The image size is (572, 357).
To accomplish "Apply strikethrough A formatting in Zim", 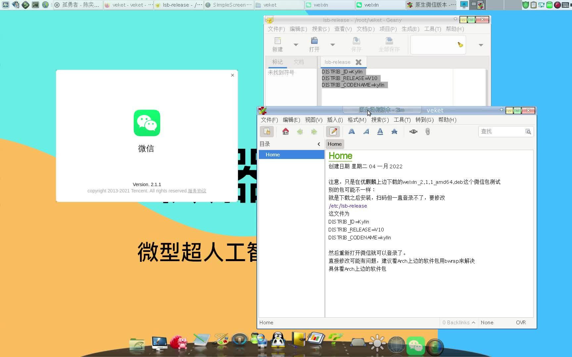I will pyautogui.click(x=394, y=132).
